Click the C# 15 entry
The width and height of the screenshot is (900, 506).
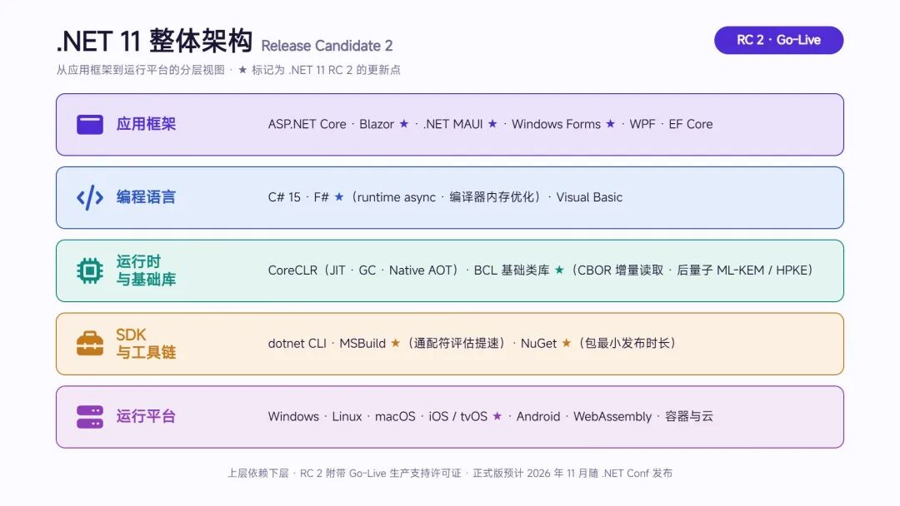pyautogui.click(x=284, y=197)
